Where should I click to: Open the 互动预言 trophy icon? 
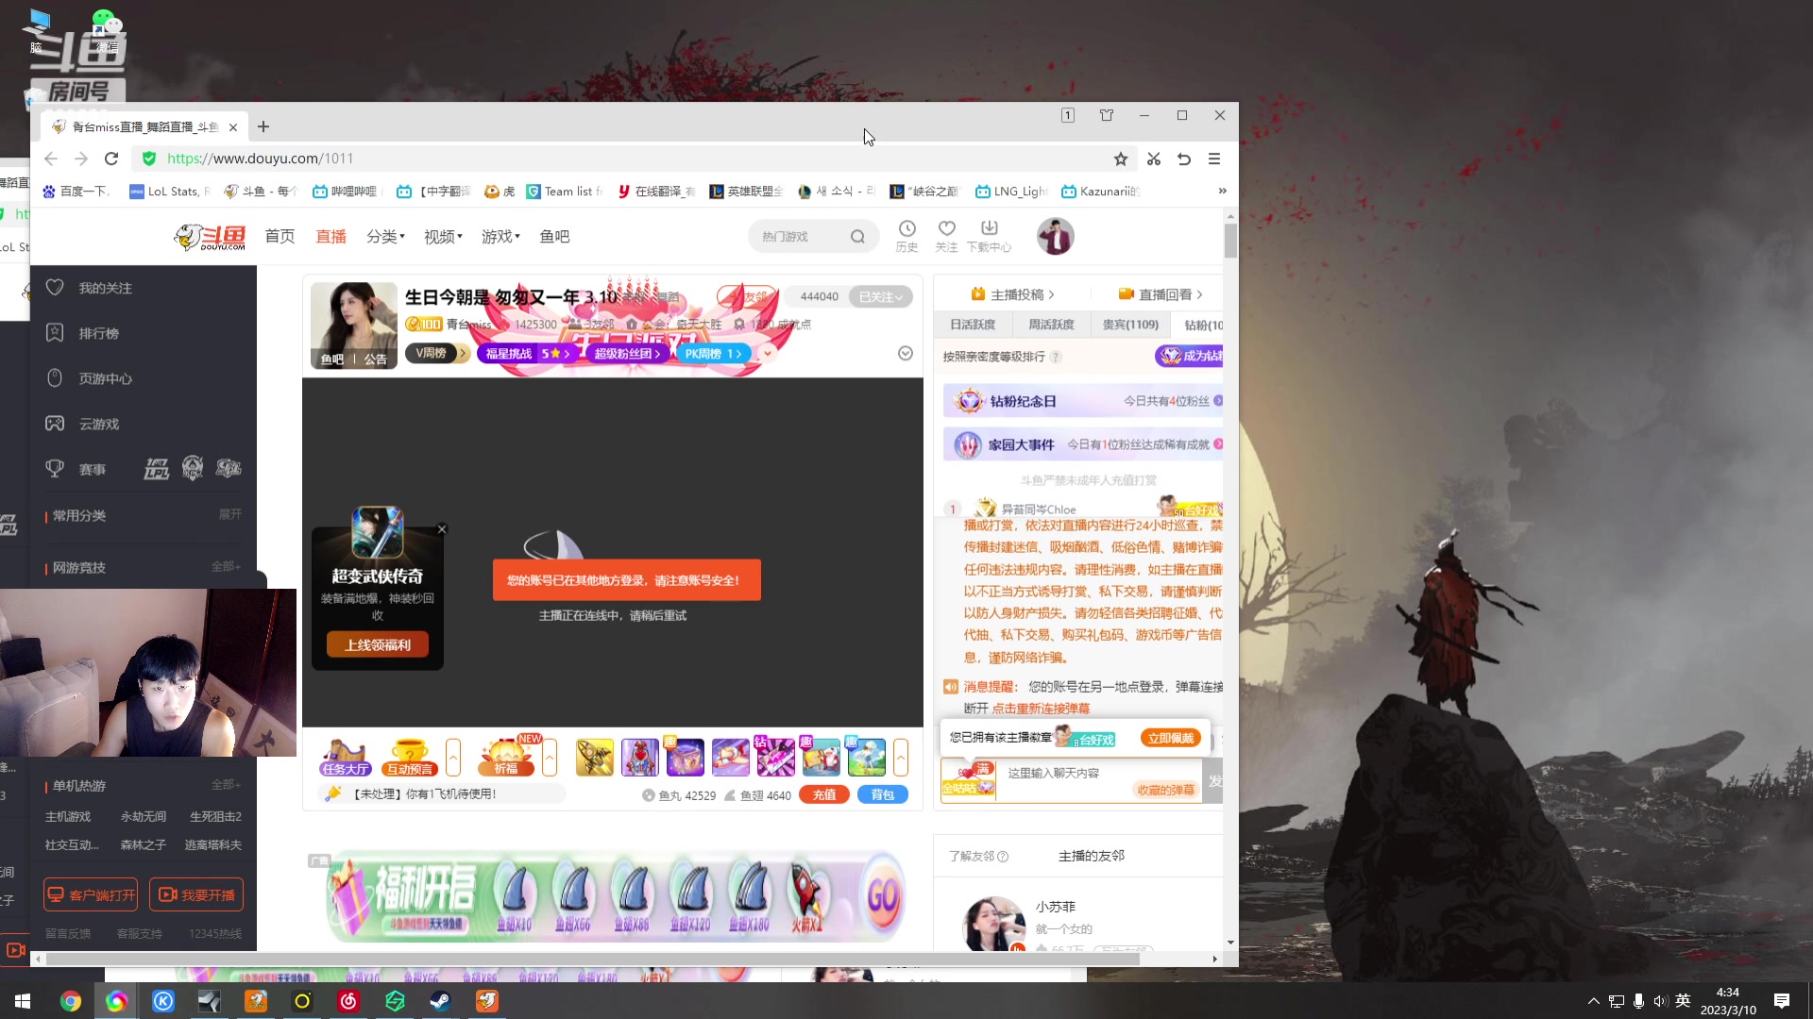click(409, 757)
